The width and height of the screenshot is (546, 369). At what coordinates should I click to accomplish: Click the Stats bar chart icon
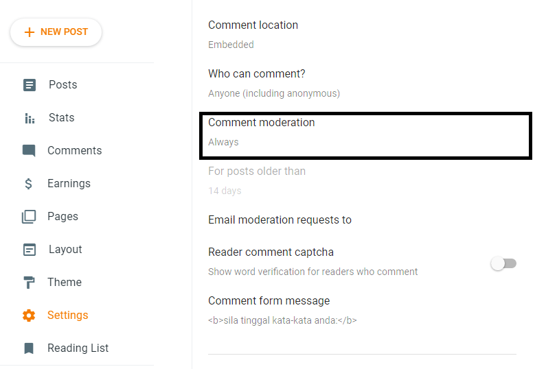pyautogui.click(x=29, y=118)
